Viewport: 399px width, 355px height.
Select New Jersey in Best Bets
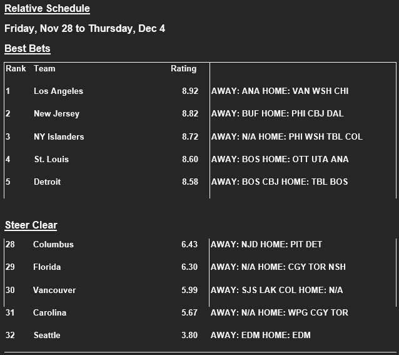click(56, 113)
